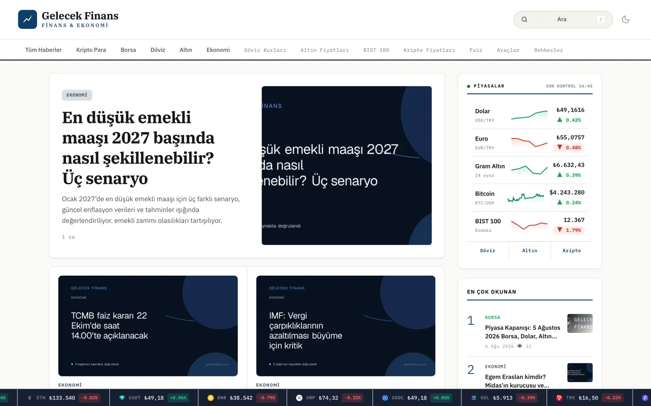The width and height of the screenshot is (651, 406).
Task: Focus the Ara search field
Action: tap(563, 19)
